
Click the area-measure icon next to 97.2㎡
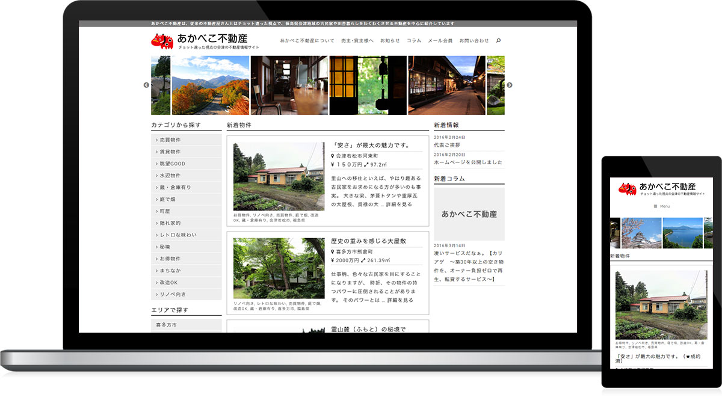tap(368, 164)
